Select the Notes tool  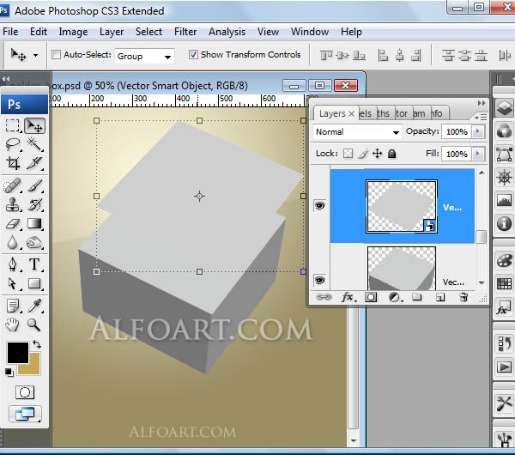tap(13, 306)
